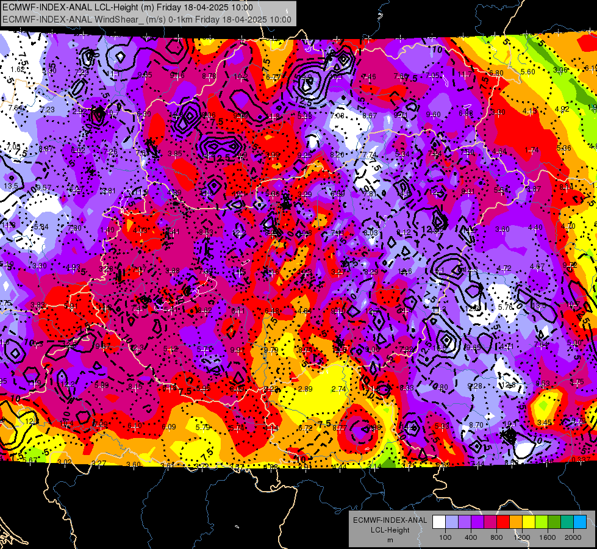Click the legend tick label 100
Image resolution: width=597 pixels, height=549 pixels.
pyautogui.click(x=445, y=537)
